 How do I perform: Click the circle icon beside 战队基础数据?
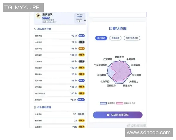[35, 107]
